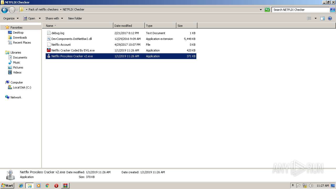336x189 pixels.
Task: Select the DevComponents.DotNetBar2.dll file icon
Action: (49, 39)
